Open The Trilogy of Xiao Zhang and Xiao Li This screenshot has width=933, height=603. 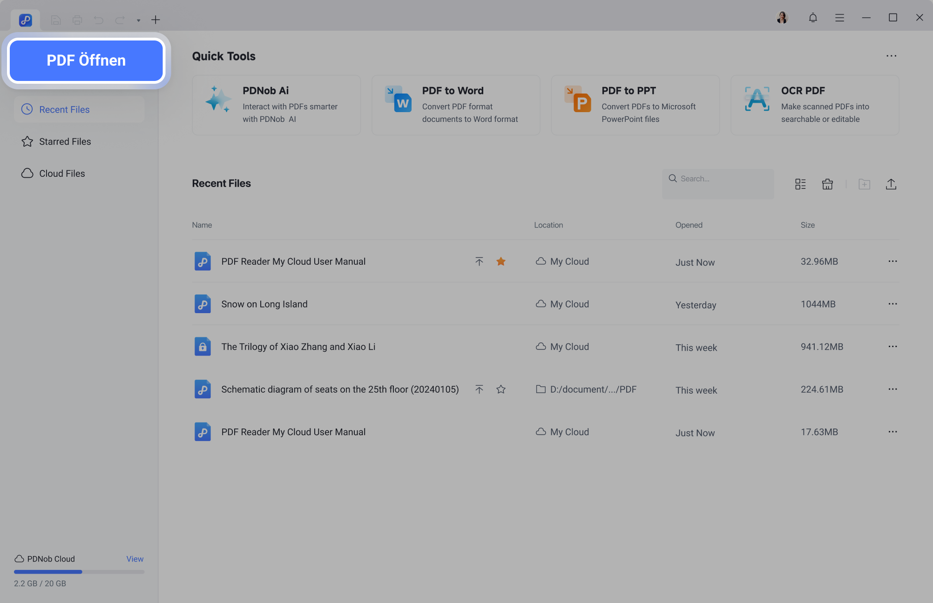tap(298, 347)
